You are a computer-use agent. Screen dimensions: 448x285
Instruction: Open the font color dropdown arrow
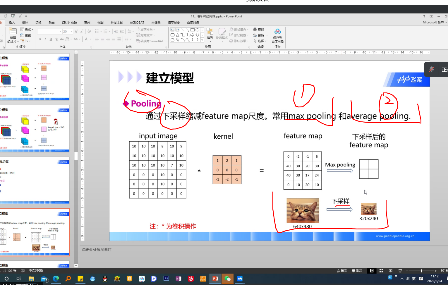pyautogui.click(x=90, y=39)
